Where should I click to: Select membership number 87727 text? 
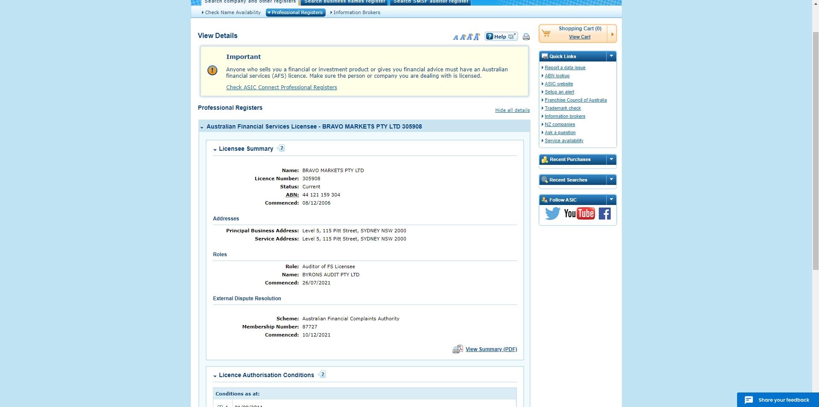tap(309, 327)
